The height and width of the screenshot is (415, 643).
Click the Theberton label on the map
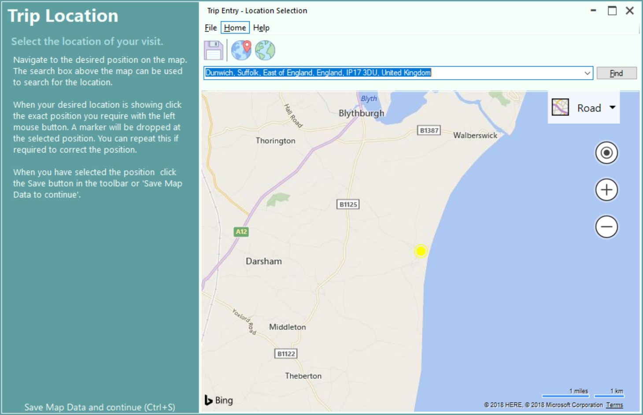coord(303,376)
